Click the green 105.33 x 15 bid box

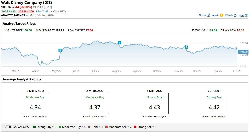[x=9, y=11]
